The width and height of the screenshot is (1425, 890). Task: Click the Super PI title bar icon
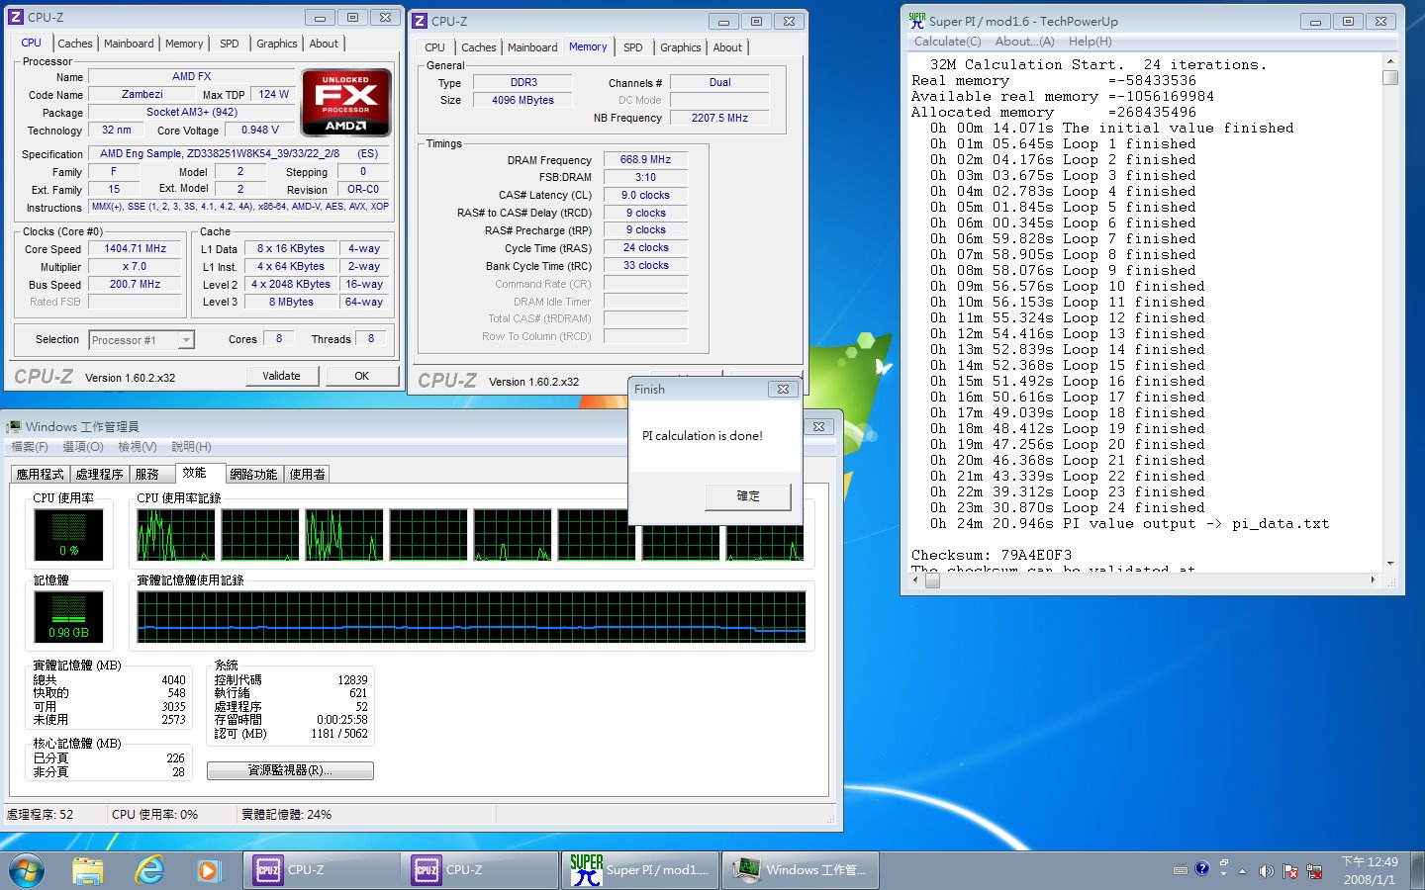[x=917, y=20]
